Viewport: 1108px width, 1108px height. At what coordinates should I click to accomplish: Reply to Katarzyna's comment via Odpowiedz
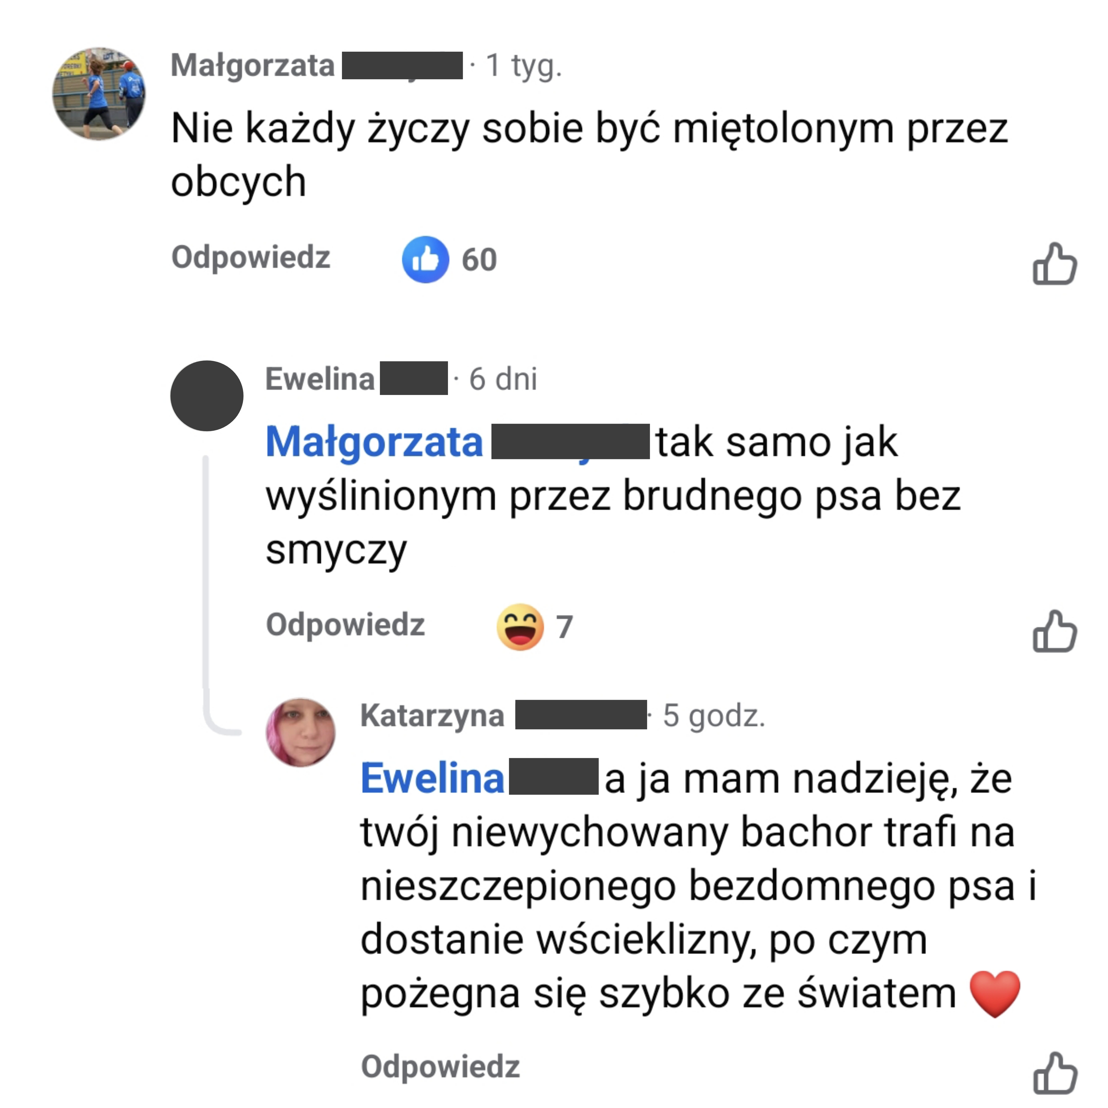(x=440, y=1067)
